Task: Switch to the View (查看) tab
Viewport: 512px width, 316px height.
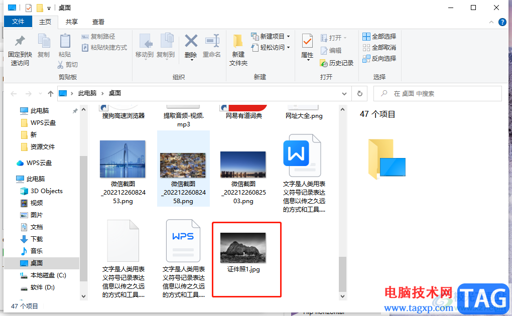Action: tap(98, 22)
